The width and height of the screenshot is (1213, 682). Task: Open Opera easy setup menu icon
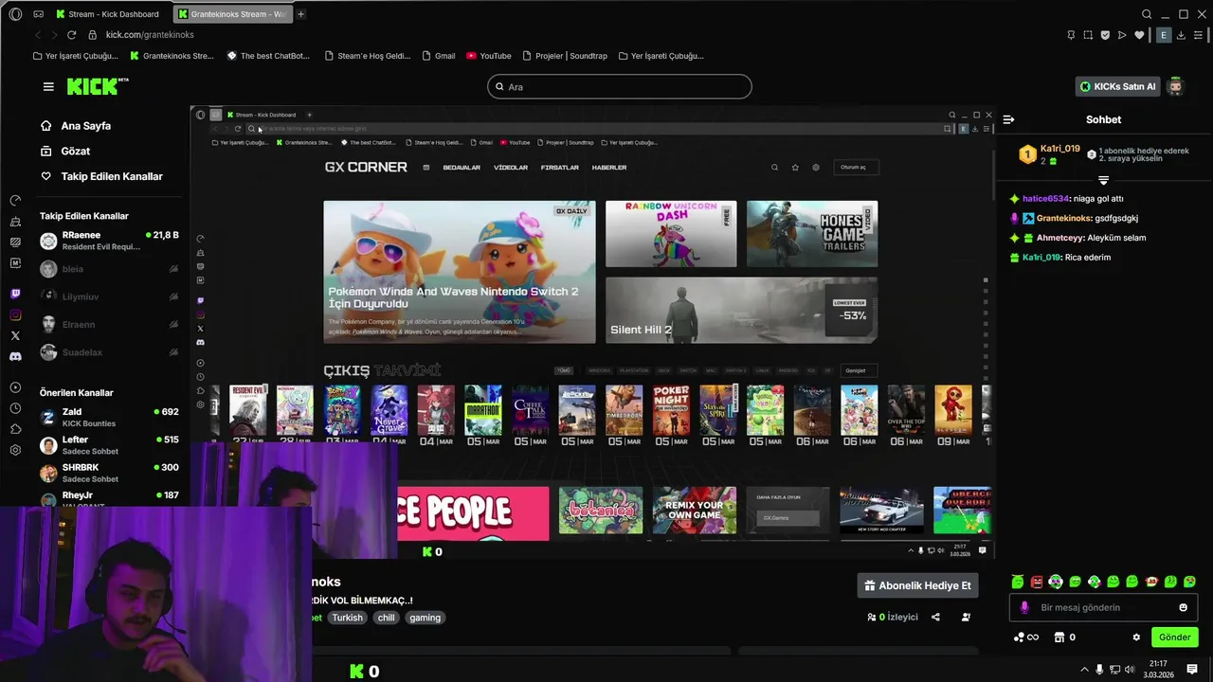1200,35
